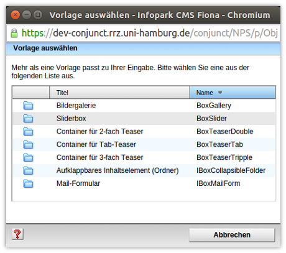Image resolution: width=286 pixels, height=253 pixels.
Task: Toggle sort order with the Name column arrow
Action: pyautogui.click(x=220, y=93)
